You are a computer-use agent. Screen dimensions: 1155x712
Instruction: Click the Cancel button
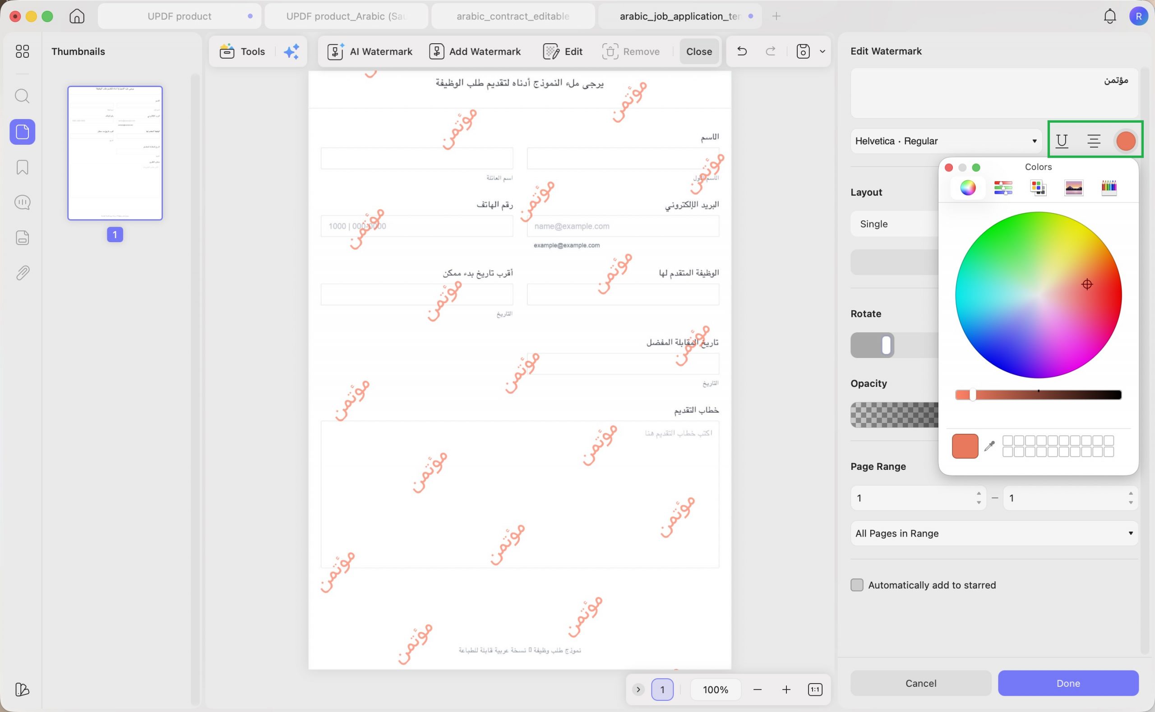[x=920, y=683]
